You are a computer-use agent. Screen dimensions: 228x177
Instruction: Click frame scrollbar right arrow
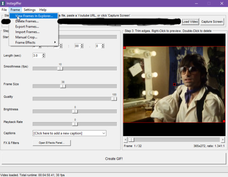(x=223, y=140)
